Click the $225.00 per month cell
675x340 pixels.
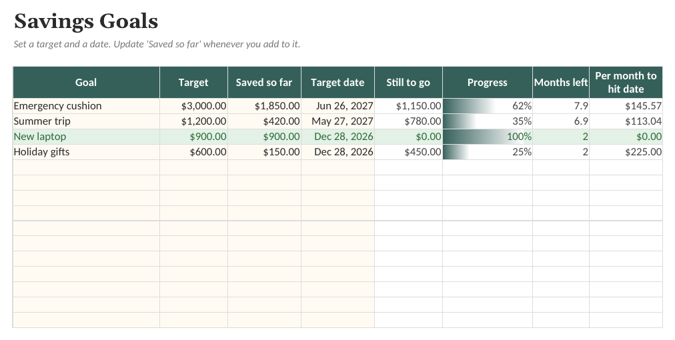coord(626,152)
